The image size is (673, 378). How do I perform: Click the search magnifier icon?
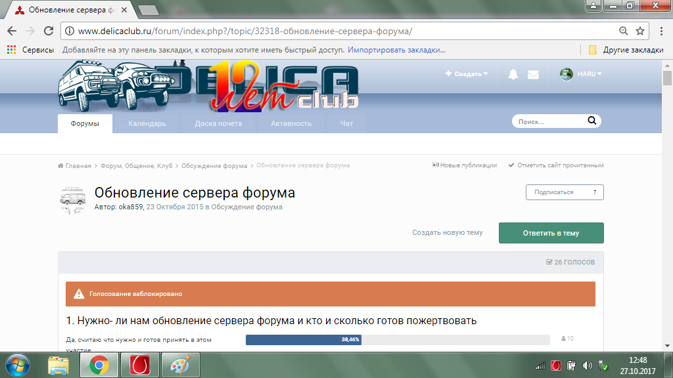point(592,121)
